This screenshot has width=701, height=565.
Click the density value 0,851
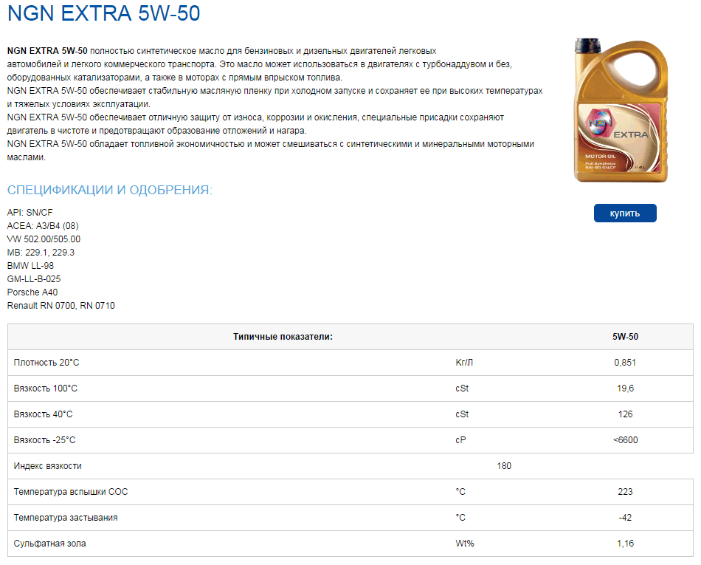[x=625, y=363]
